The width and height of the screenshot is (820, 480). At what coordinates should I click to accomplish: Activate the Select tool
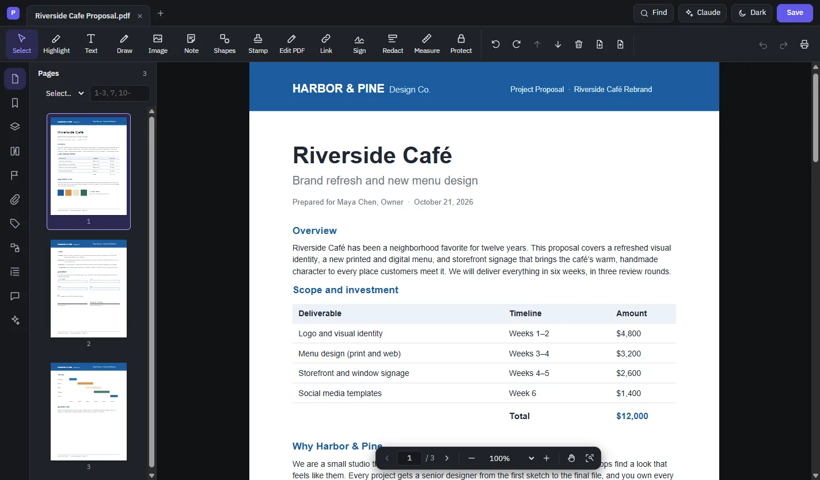click(22, 44)
